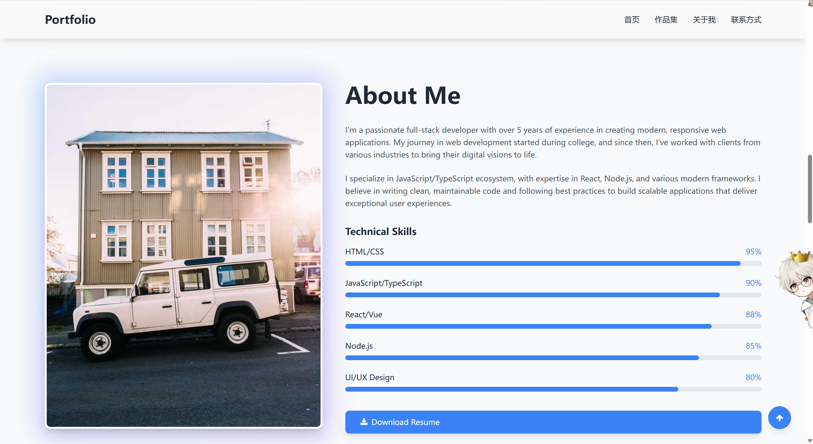Click the Portfolio logo text
Viewport: 813px width, 444px height.
70,20
